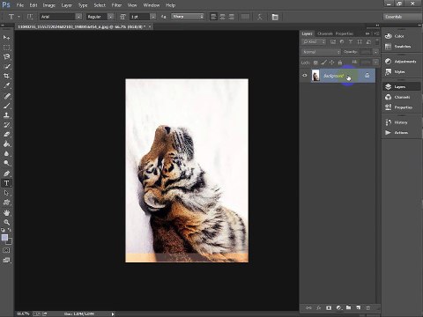Screen dimensions: 423x317
Task: Open the layer filter Kind dropdown
Action: click(314, 42)
